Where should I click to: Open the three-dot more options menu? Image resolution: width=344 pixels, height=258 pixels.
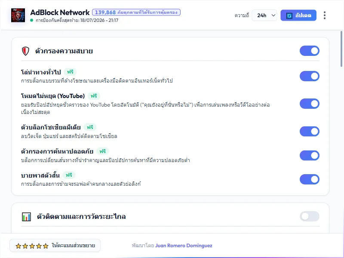(x=325, y=15)
